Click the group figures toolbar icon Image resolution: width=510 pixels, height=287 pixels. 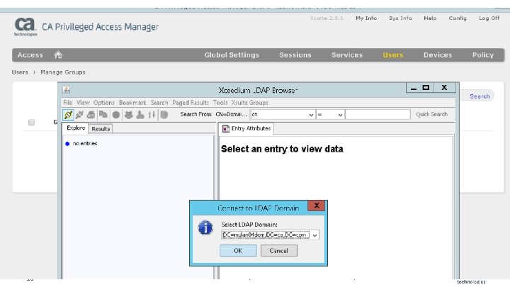point(140,115)
